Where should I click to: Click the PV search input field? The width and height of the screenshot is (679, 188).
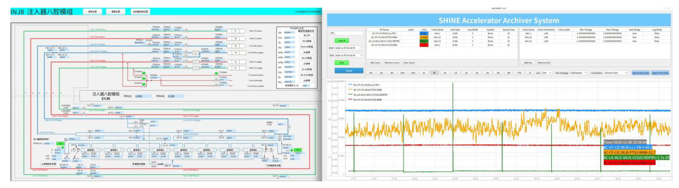click(x=349, y=33)
